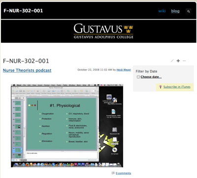Expand the Choose date filter
This screenshot has height=178, width=197.
coord(151,77)
